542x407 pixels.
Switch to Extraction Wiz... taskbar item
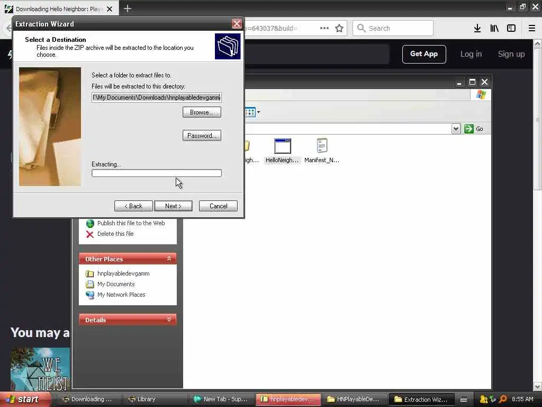(421, 399)
